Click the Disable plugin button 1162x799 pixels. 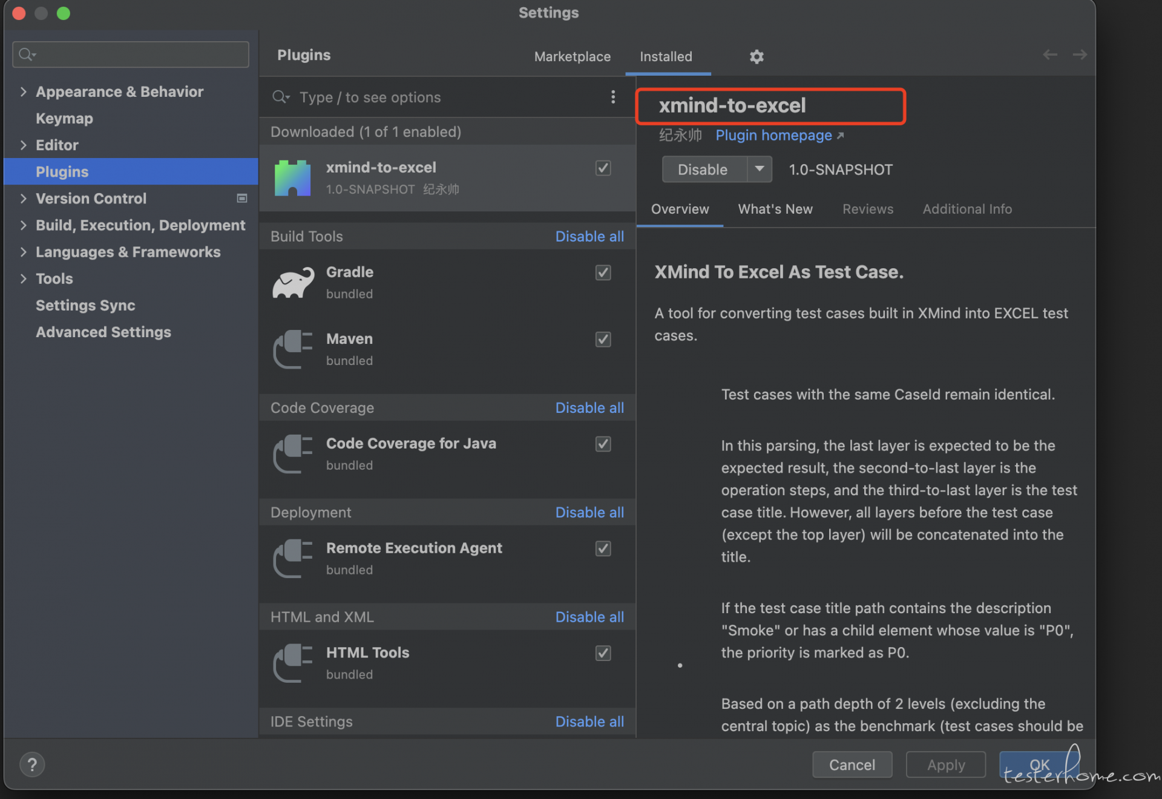704,169
